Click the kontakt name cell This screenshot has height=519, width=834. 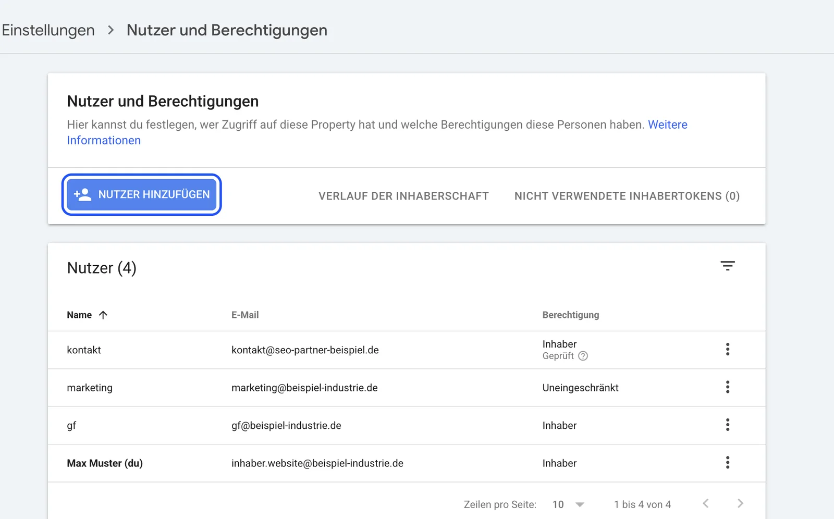(84, 350)
